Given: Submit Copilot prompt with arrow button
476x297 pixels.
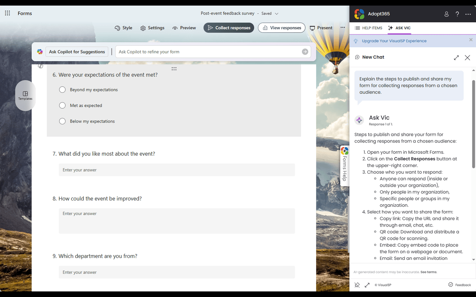Looking at the screenshot, I should (305, 52).
